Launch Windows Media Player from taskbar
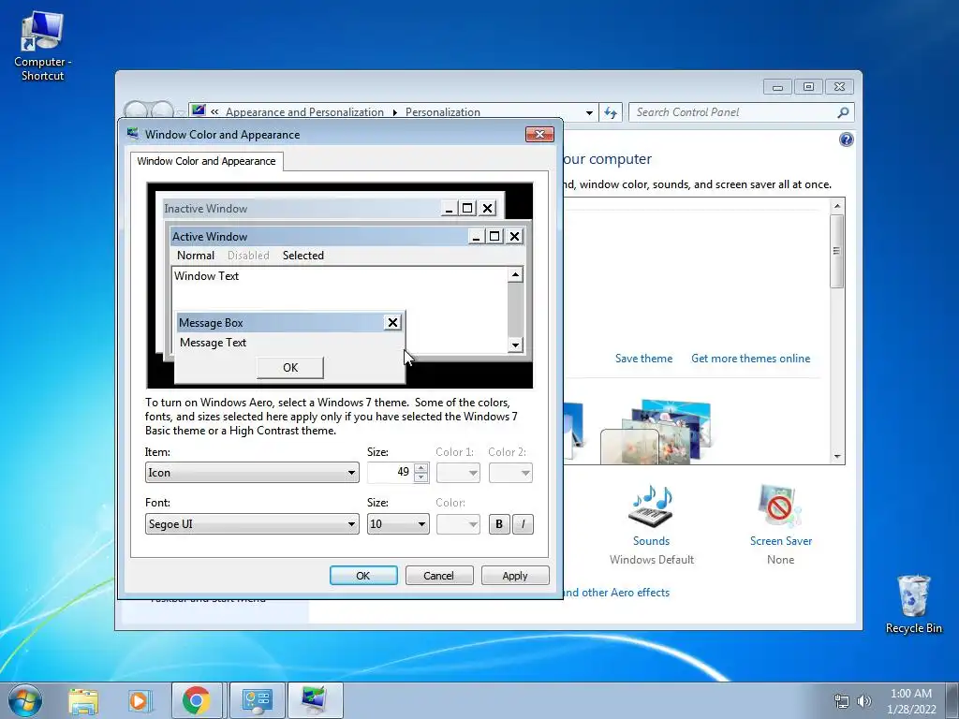The width and height of the screenshot is (959, 719). coord(139,700)
